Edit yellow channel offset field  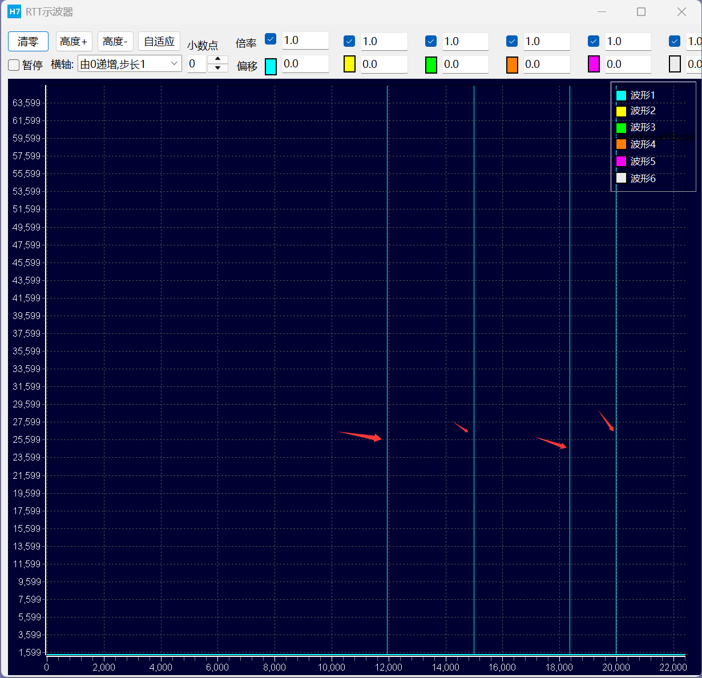pos(384,64)
